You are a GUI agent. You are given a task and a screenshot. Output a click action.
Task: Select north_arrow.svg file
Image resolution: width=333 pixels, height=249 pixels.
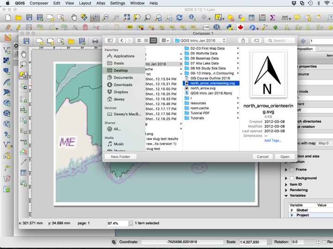coord(203,88)
